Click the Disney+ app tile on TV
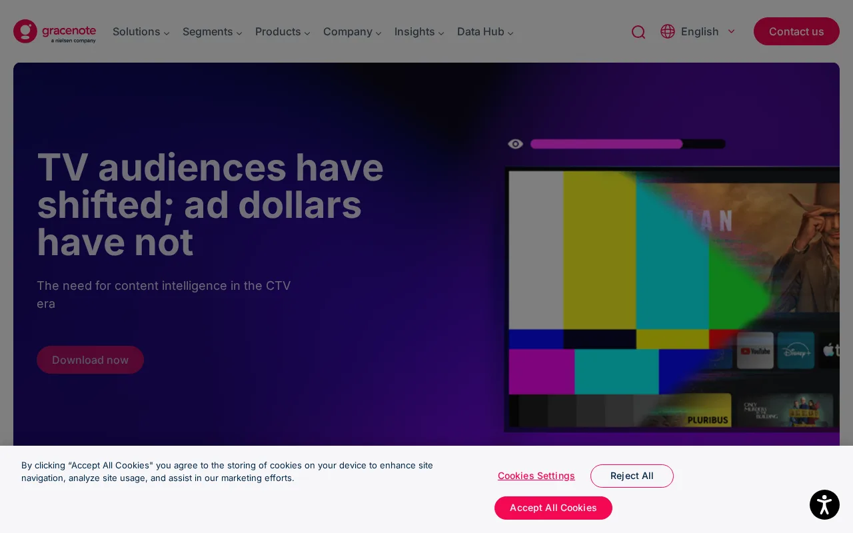 pyautogui.click(x=796, y=350)
